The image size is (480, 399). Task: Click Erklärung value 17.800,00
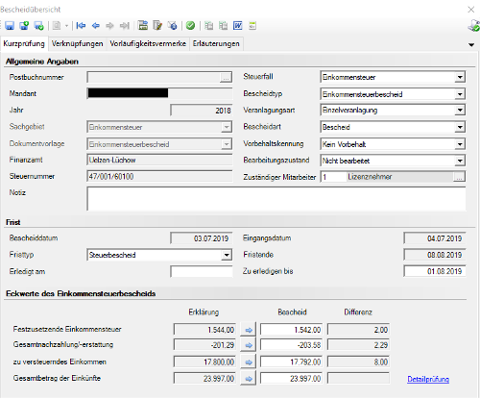pos(204,362)
